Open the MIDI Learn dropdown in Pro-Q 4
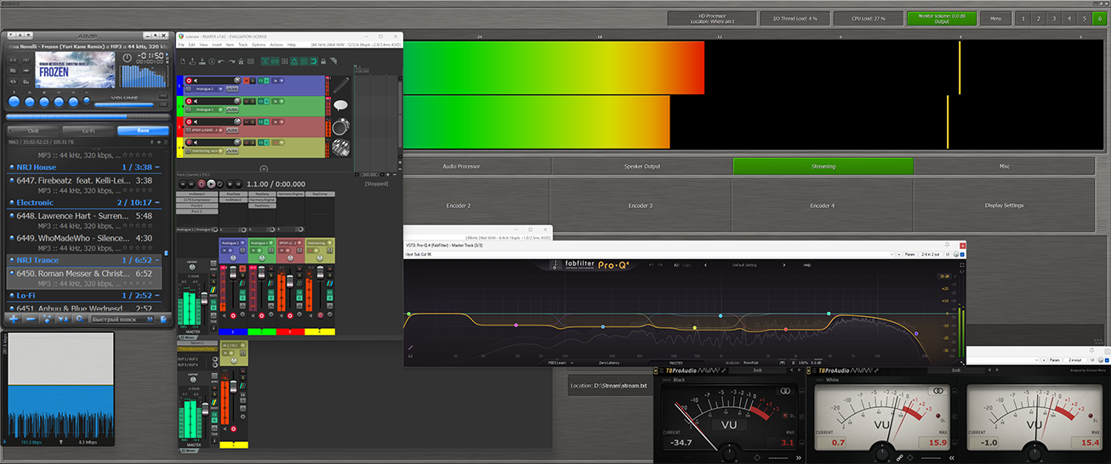The width and height of the screenshot is (1111, 464). coord(561,363)
